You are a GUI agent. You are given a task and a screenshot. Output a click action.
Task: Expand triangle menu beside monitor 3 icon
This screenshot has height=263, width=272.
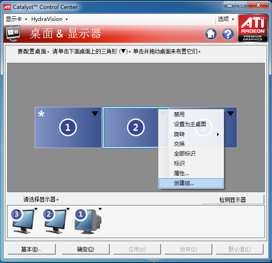[x=36, y=209]
